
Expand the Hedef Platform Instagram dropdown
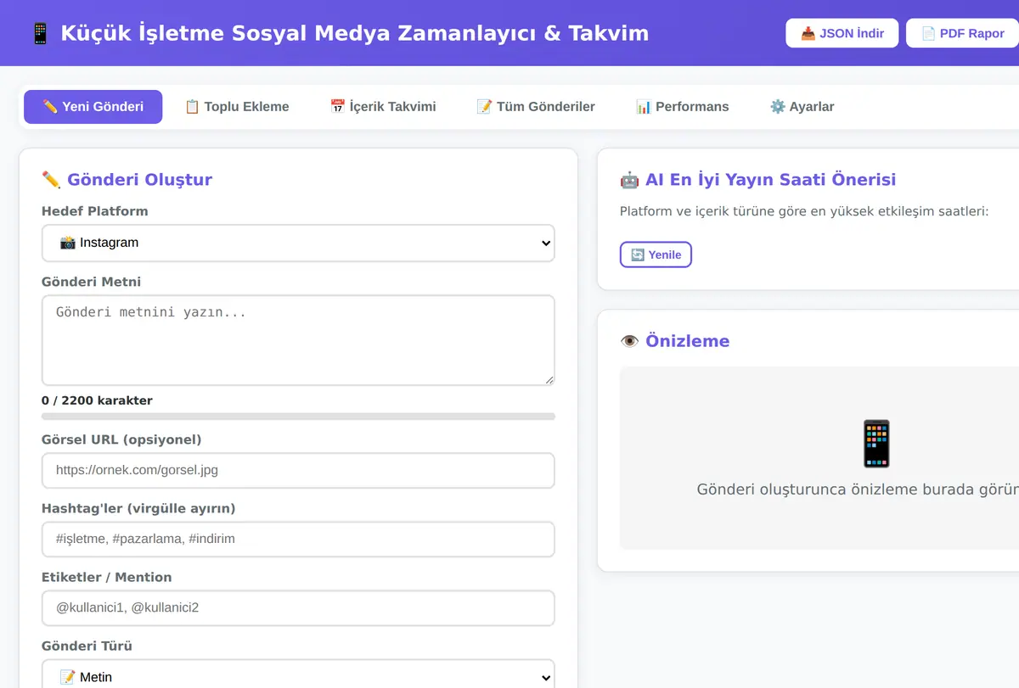298,243
